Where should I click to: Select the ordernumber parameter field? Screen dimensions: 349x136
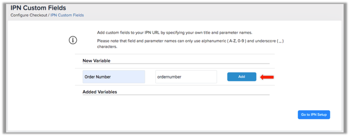[x=186, y=77]
